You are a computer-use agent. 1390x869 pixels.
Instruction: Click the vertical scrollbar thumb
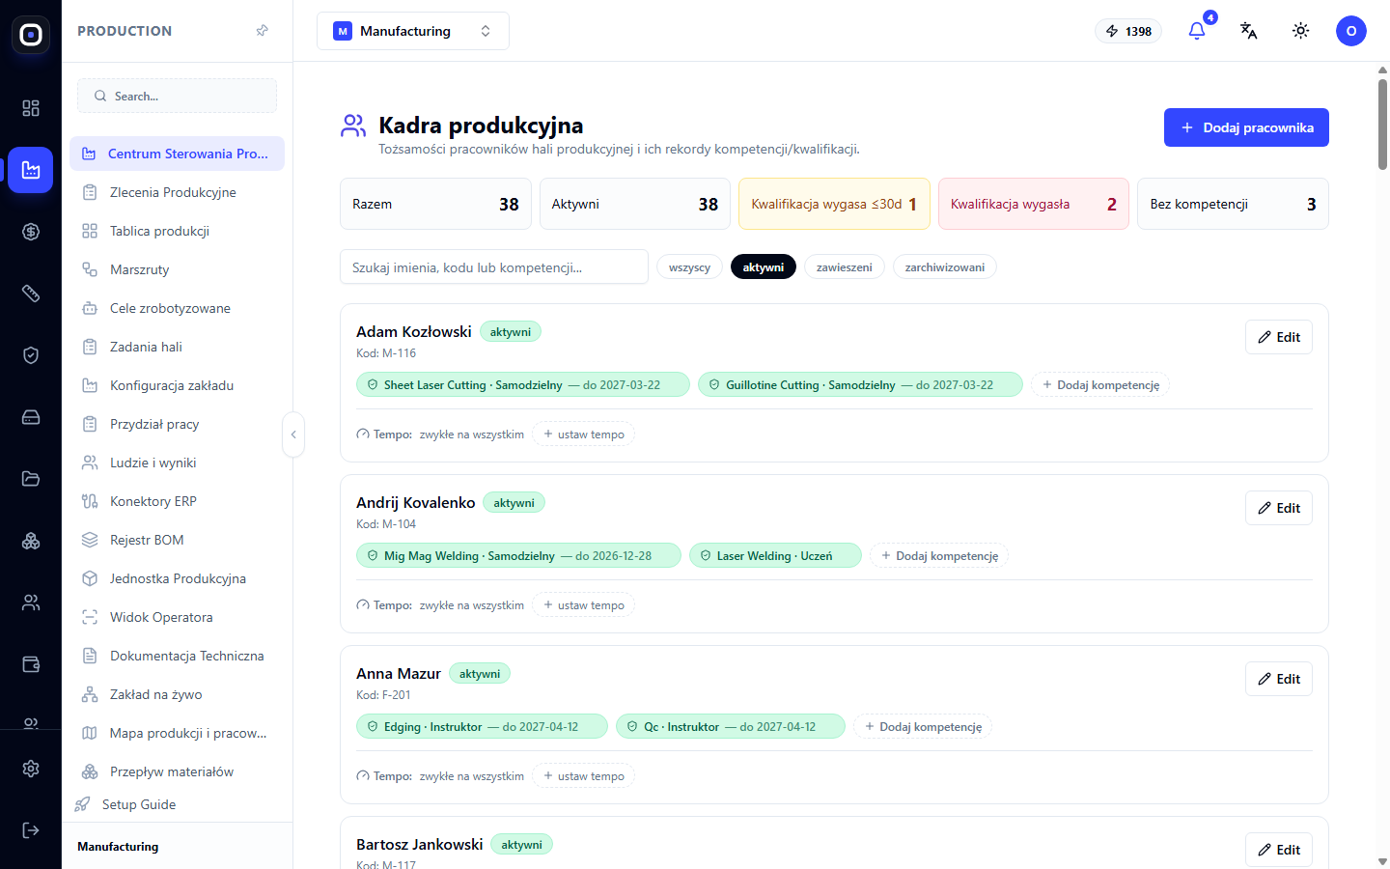tap(1382, 124)
